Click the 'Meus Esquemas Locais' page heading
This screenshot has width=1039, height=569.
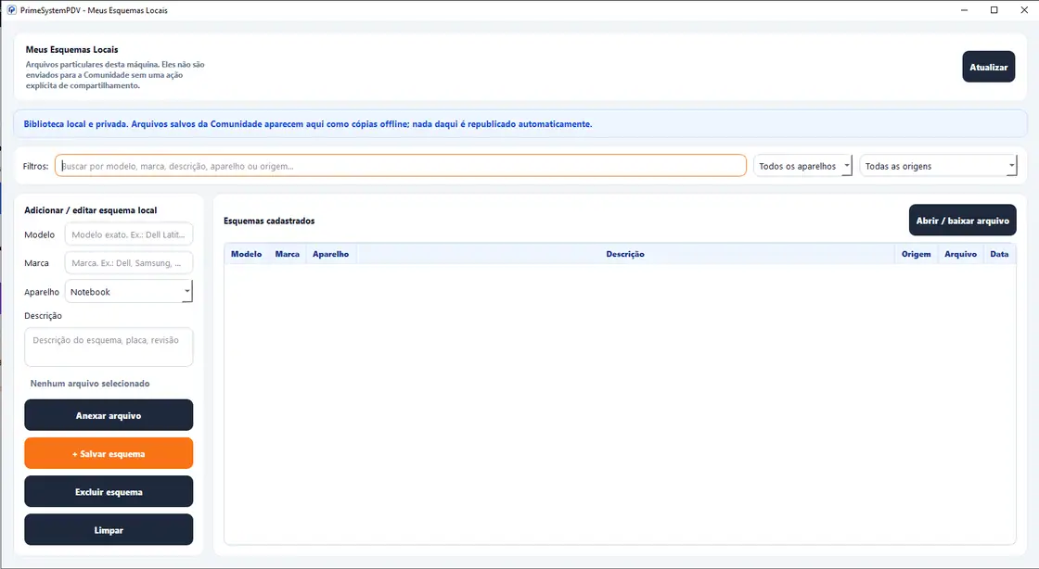(71, 50)
